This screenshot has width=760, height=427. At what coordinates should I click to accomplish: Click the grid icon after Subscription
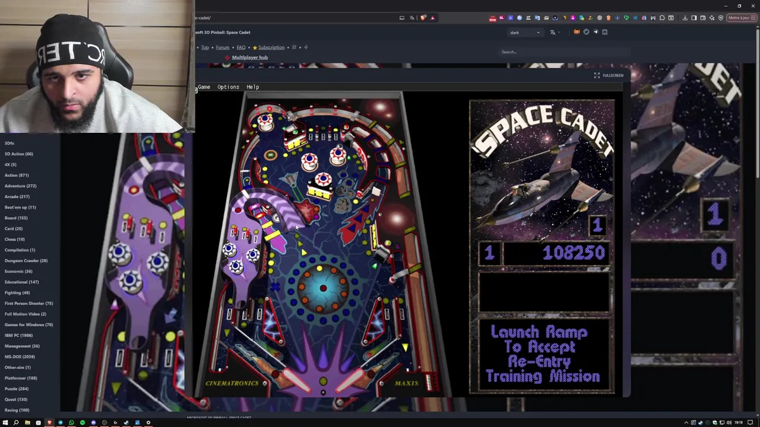pos(293,47)
